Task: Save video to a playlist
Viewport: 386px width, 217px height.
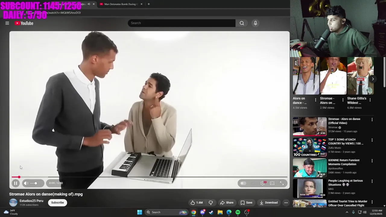Action: 246,203
